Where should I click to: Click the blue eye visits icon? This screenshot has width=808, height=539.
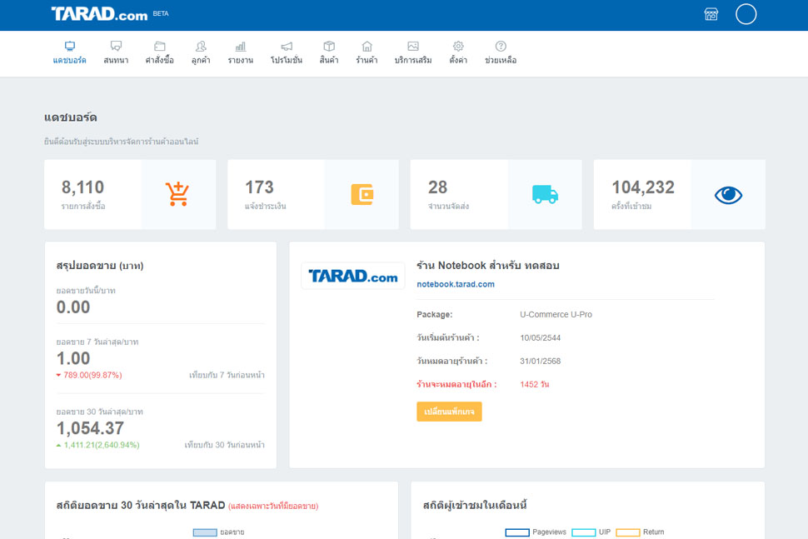pos(728,195)
